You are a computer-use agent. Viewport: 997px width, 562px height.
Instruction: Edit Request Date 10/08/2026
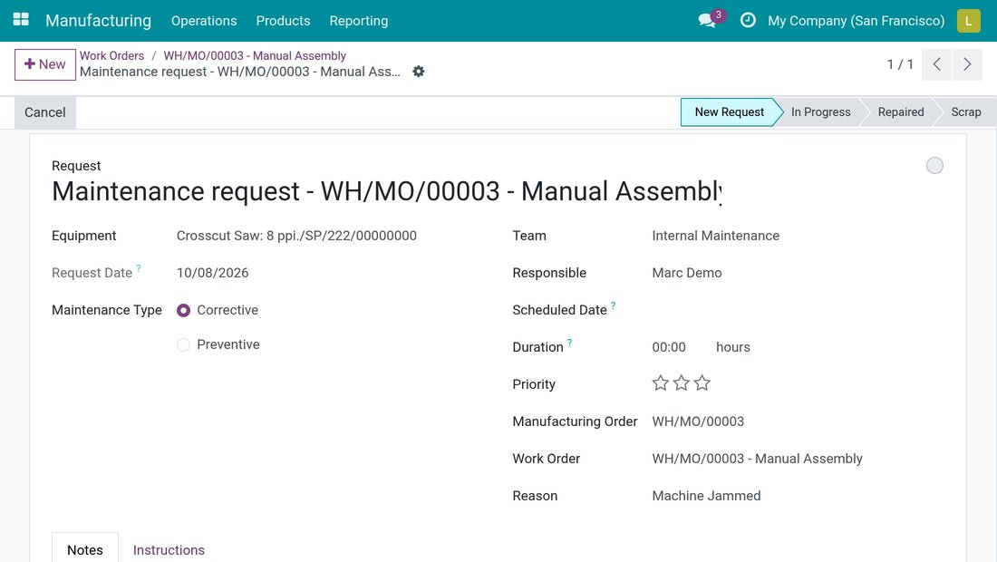(212, 273)
